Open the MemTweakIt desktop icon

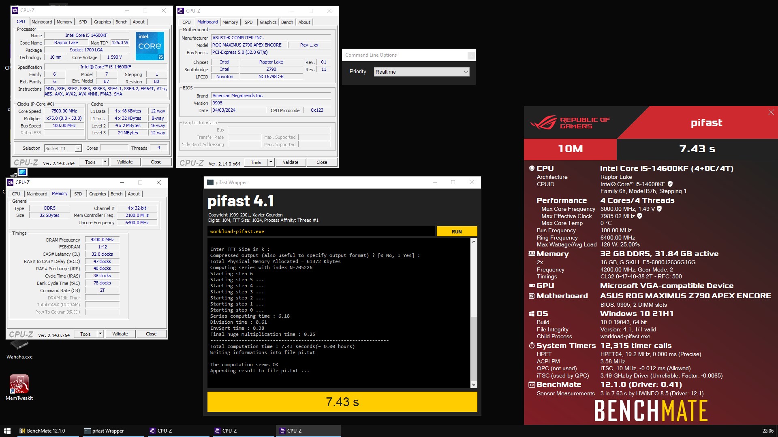(x=19, y=387)
